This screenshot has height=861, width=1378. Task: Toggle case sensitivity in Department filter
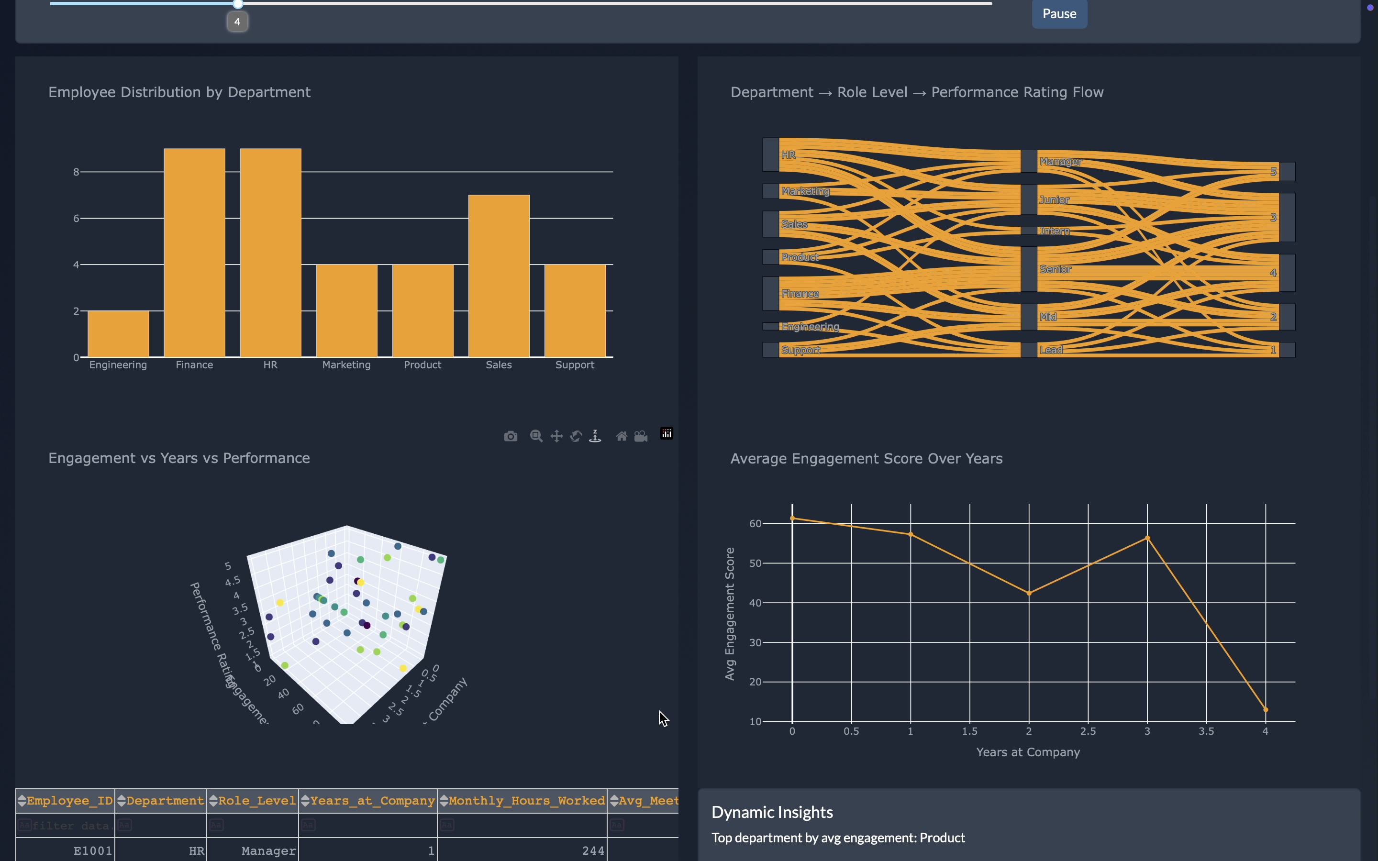click(125, 825)
